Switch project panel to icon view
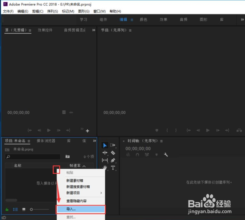245x220 pixels. coord(24,209)
